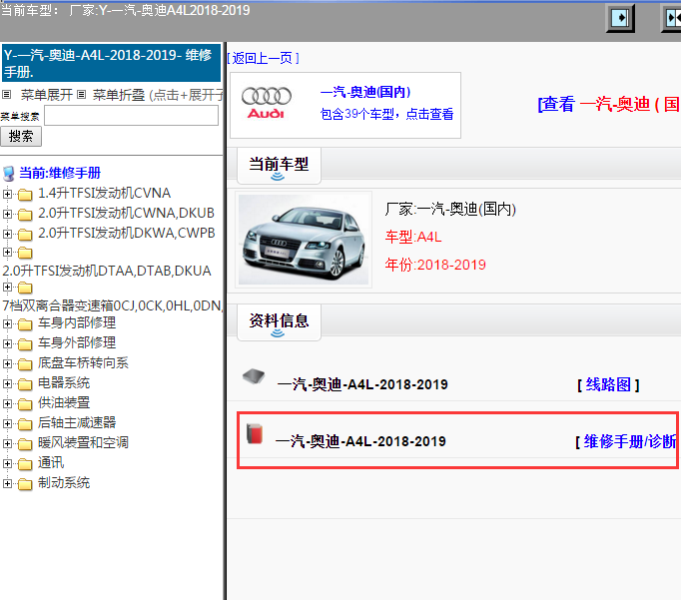Click the gray wiring diagram book icon
The image size is (681, 600).
tap(254, 376)
